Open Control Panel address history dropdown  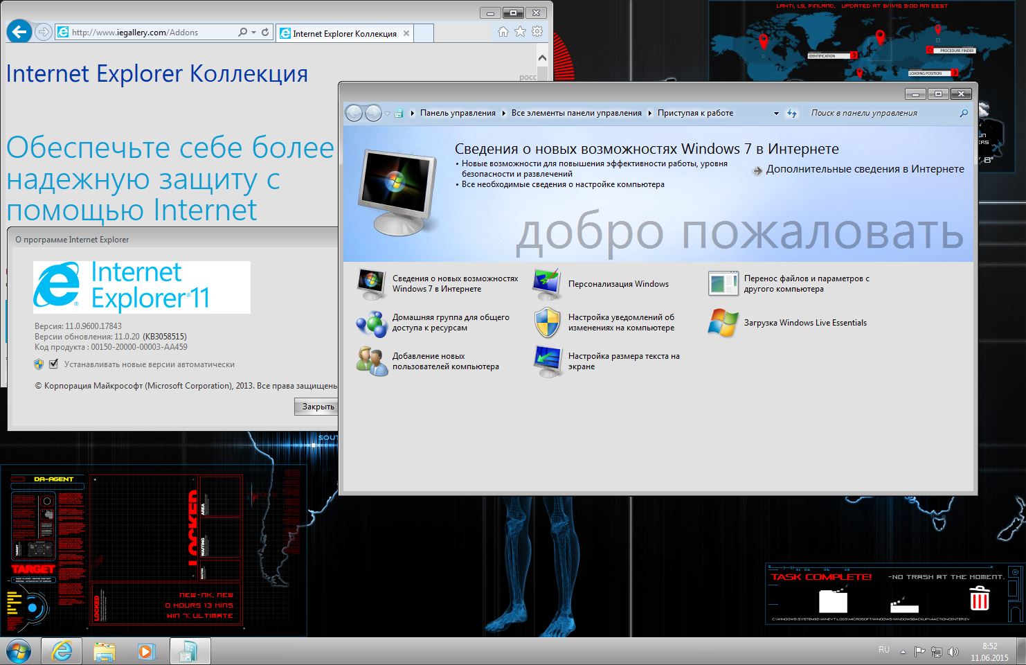(x=776, y=114)
